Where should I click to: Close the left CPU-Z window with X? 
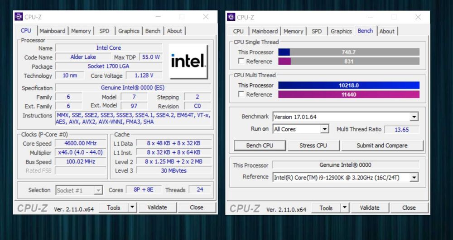click(x=206, y=17)
